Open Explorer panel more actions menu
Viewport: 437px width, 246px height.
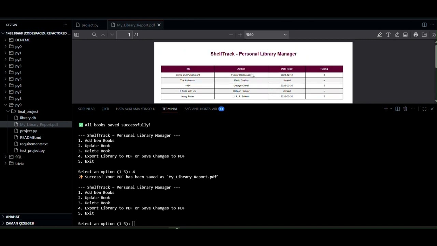tap(65, 25)
